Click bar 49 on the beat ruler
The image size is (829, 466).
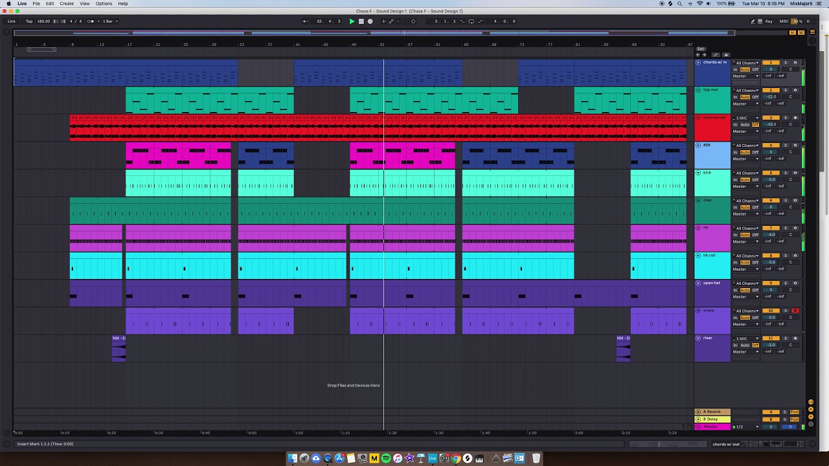click(x=354, y=44)
